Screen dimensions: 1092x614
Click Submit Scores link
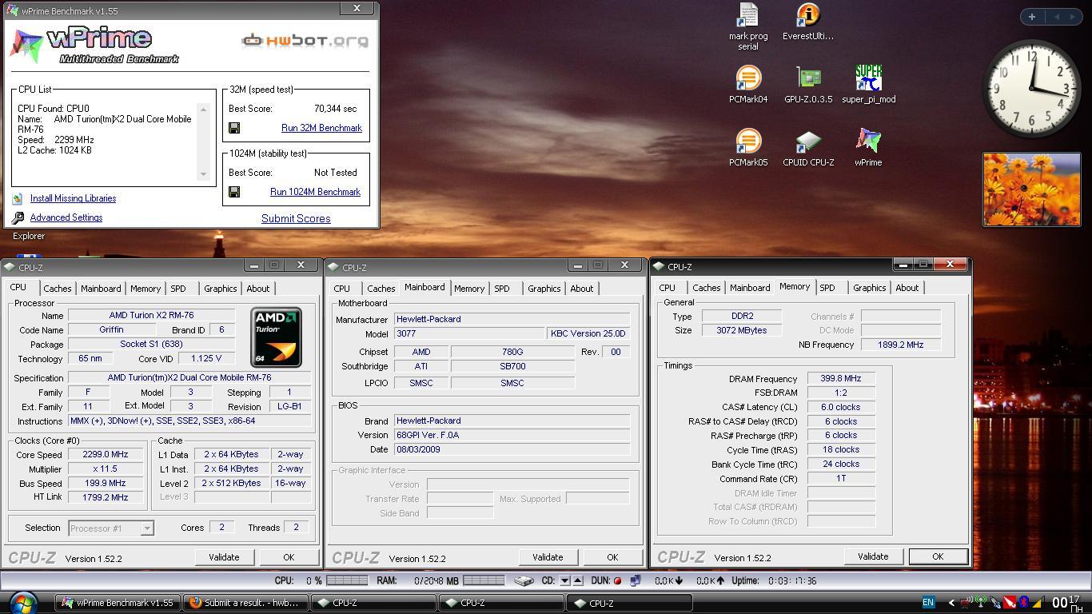pyautogui.click(x=296, y=218)
